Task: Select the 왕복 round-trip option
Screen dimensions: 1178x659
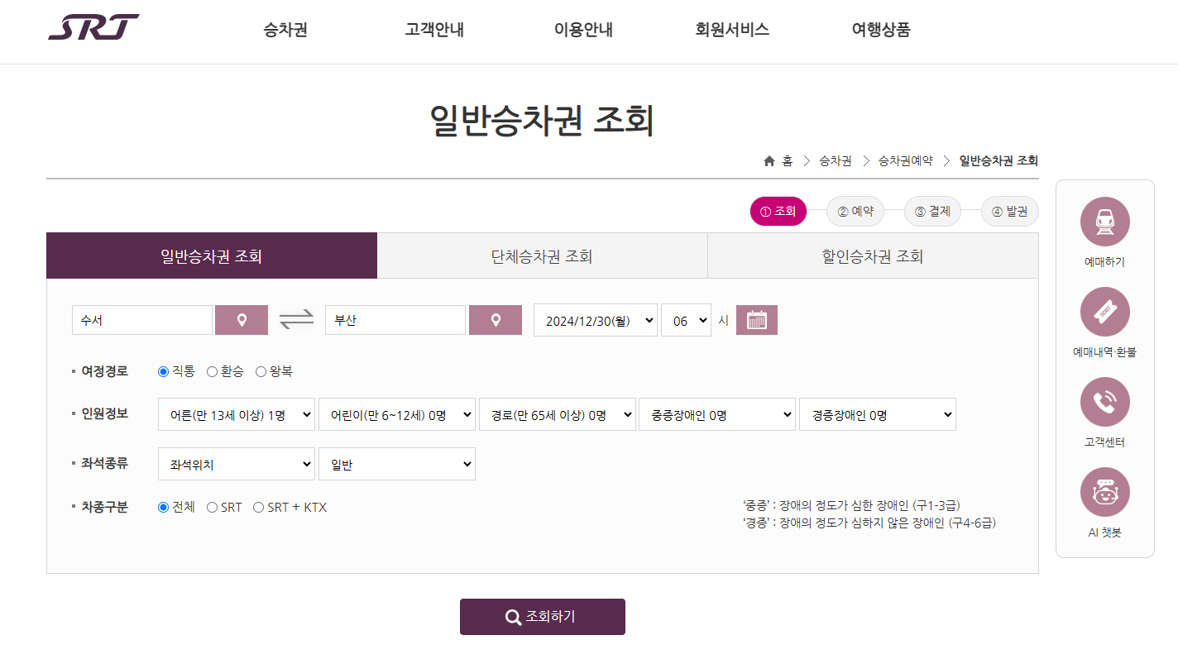Action: point(261,372)
